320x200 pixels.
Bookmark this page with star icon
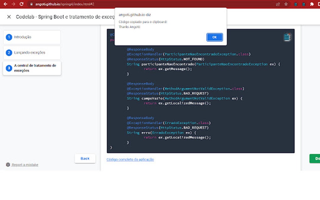286,4
